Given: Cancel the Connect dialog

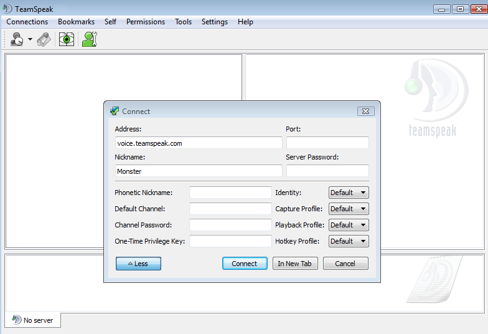Looking at the screenshot, I should 345,264.
